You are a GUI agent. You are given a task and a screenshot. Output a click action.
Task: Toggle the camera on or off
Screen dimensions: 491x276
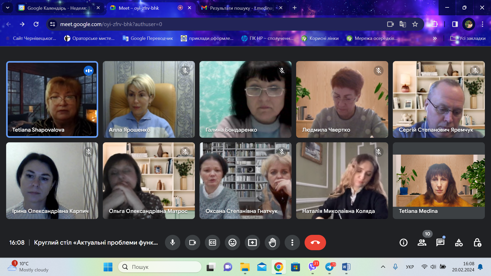pyautogui.click(x=192, y=242)
